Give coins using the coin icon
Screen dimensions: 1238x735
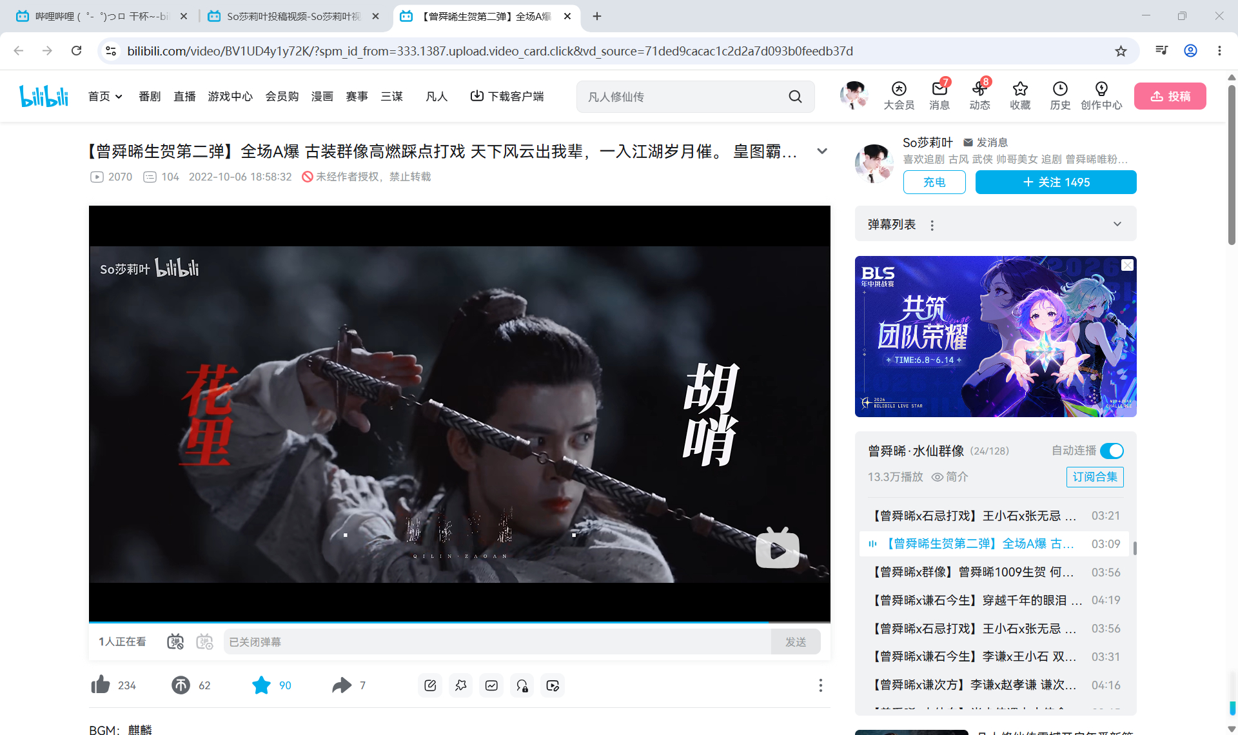pos(181,685)
